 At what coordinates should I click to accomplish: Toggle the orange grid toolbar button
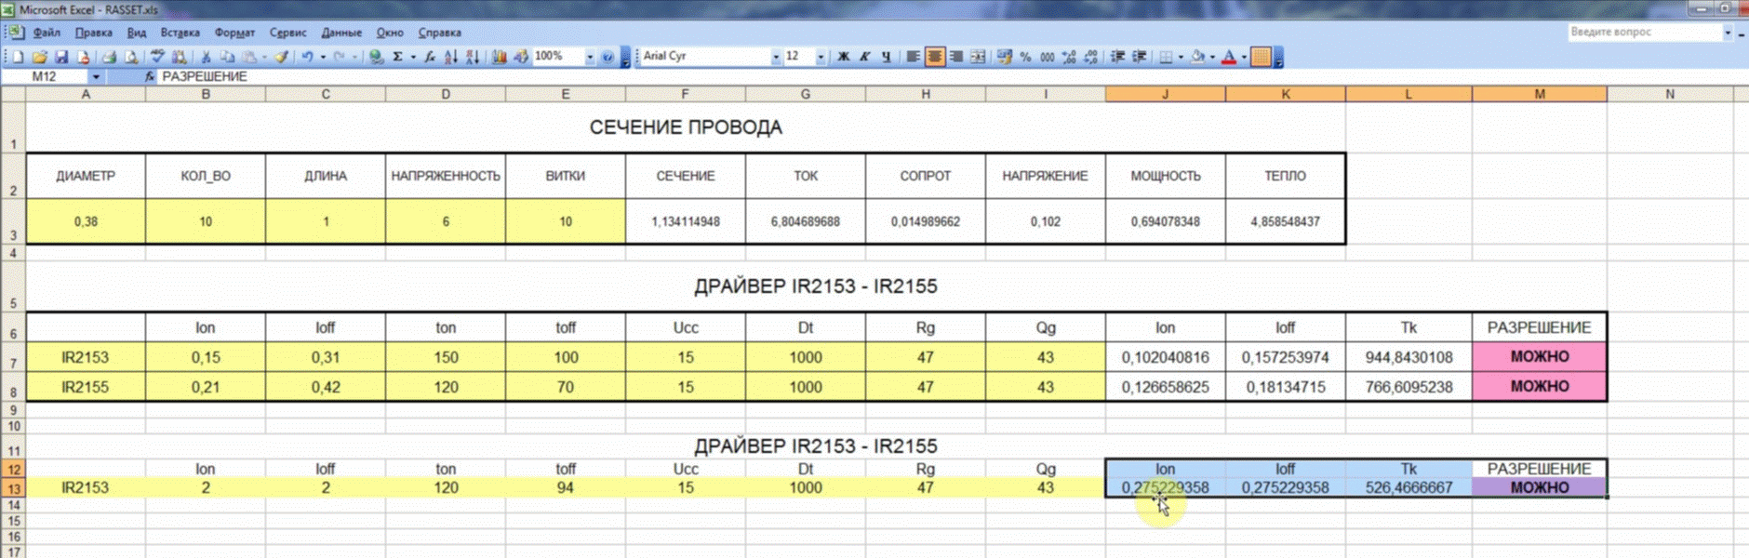click(x=1261, y=57)
